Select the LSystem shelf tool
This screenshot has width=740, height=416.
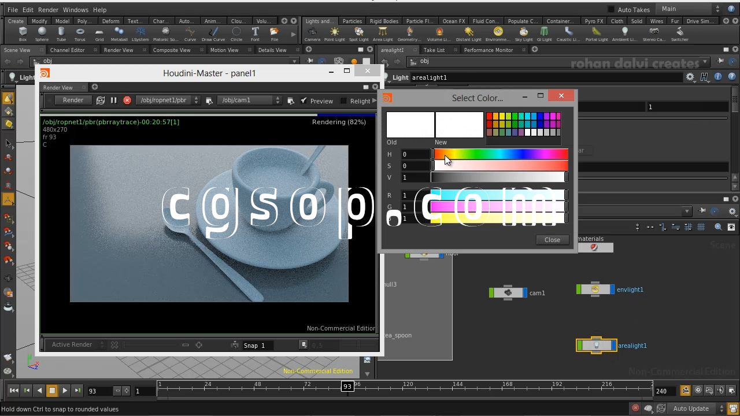coord(140,34)
